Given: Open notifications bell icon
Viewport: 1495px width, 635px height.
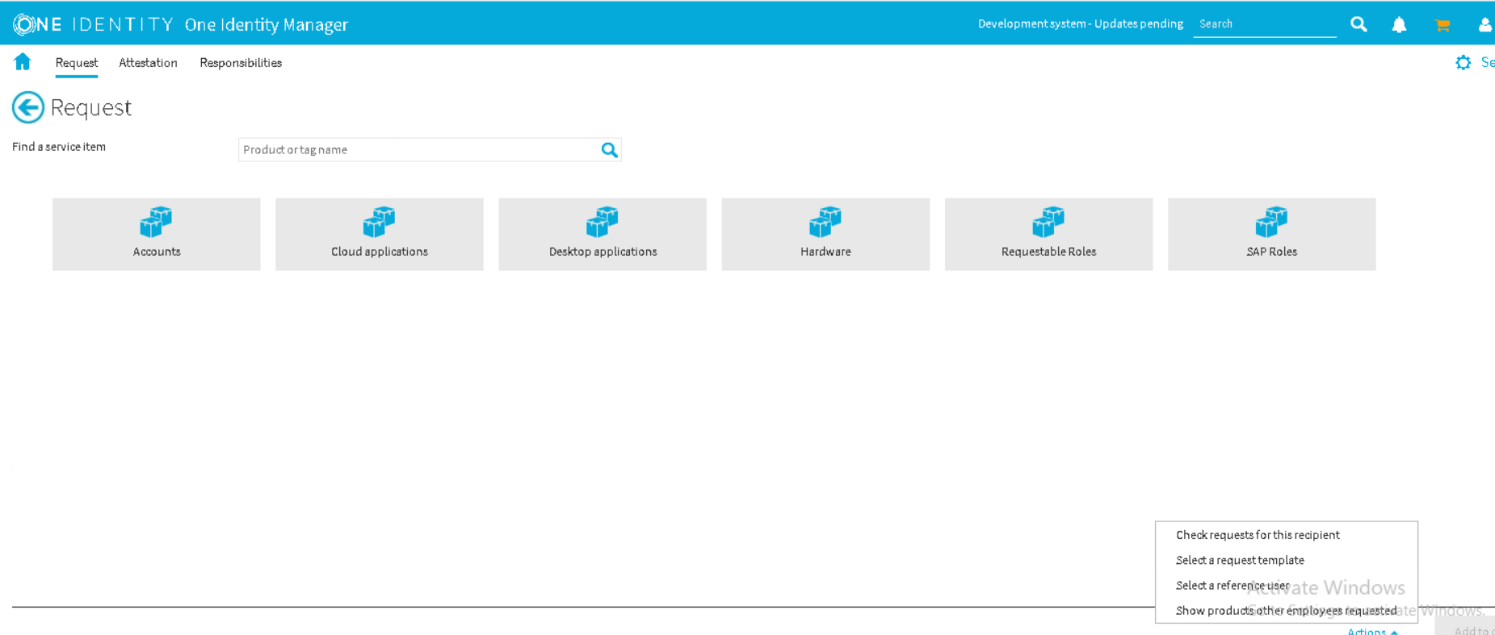Looking at the screenshot, I should [x=1399, y=25].
